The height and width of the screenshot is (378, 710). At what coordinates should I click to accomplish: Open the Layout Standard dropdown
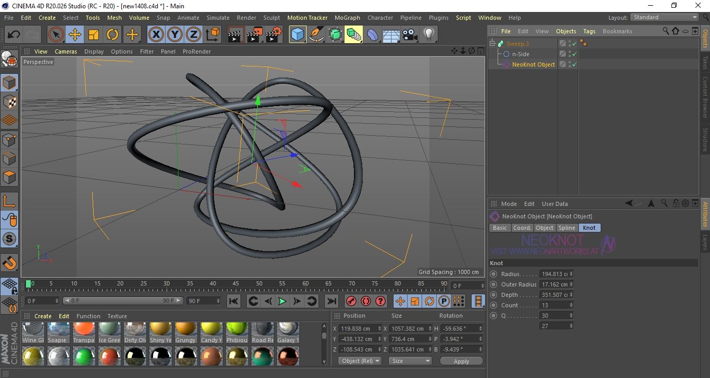665,17
